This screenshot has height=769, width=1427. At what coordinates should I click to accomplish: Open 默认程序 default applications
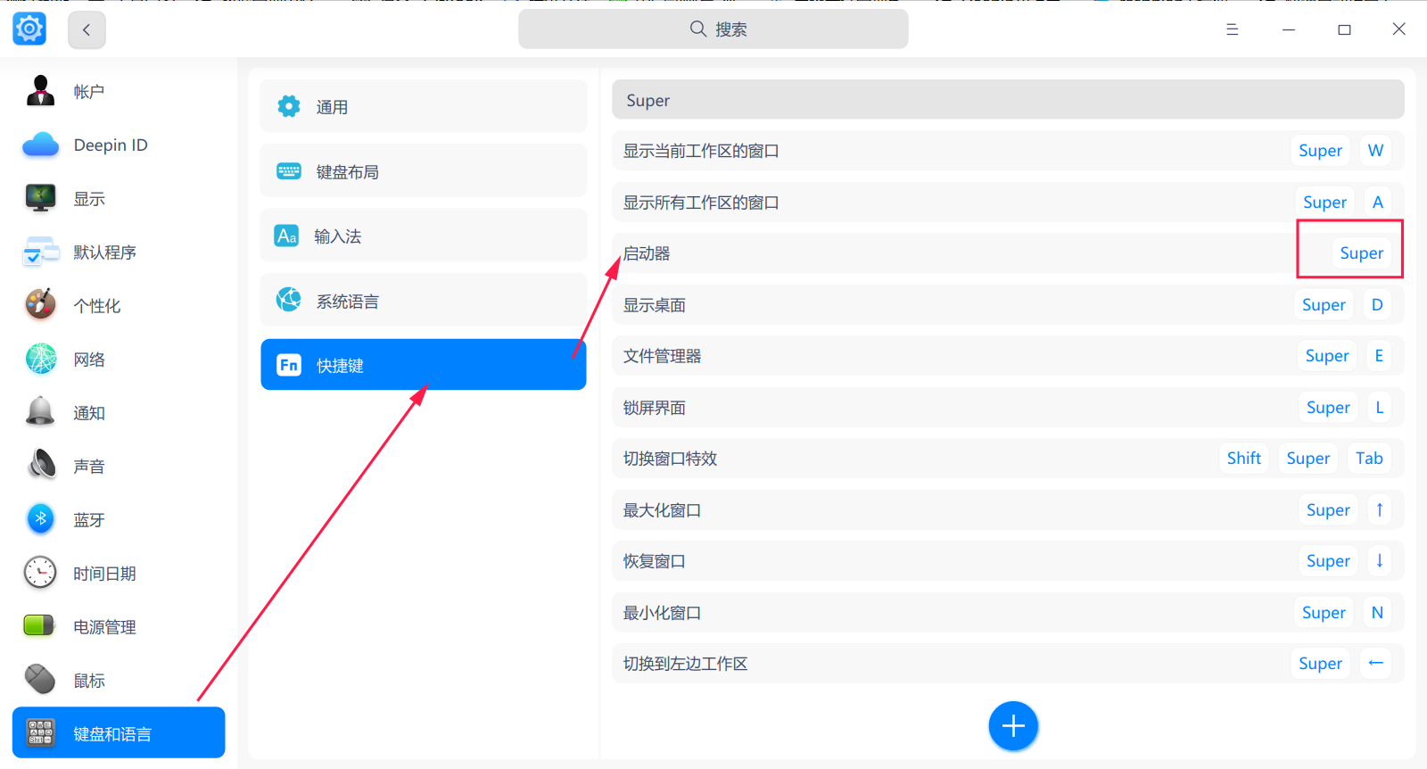coord(119,252)
